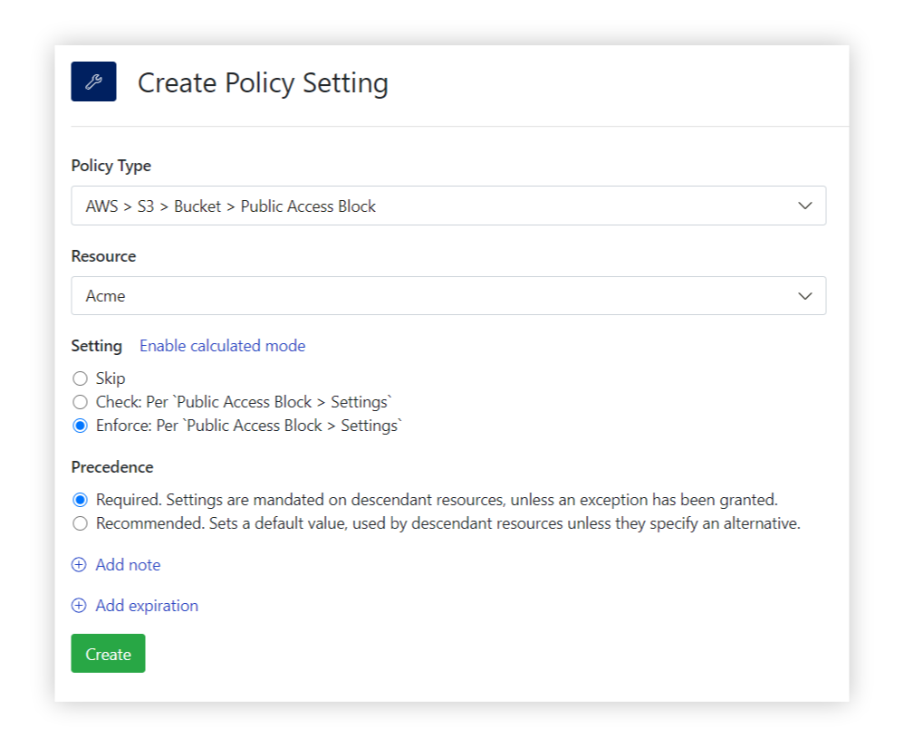Click the chevron on the Resource dropdown
The image size is (904, 747).
804,295
